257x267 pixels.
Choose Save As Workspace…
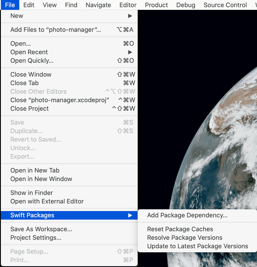click(x=69, y=229)
